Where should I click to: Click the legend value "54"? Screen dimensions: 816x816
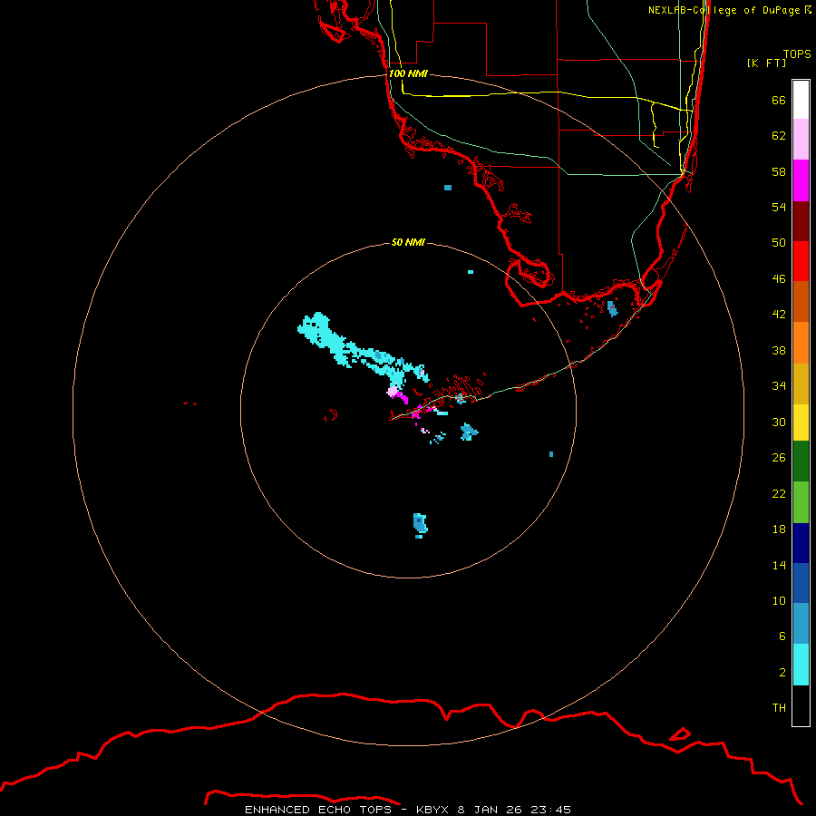[779, 207]
